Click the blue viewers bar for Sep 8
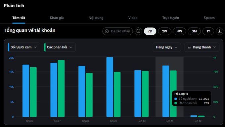Screen dimensions: 225x127 pos(82,91)
